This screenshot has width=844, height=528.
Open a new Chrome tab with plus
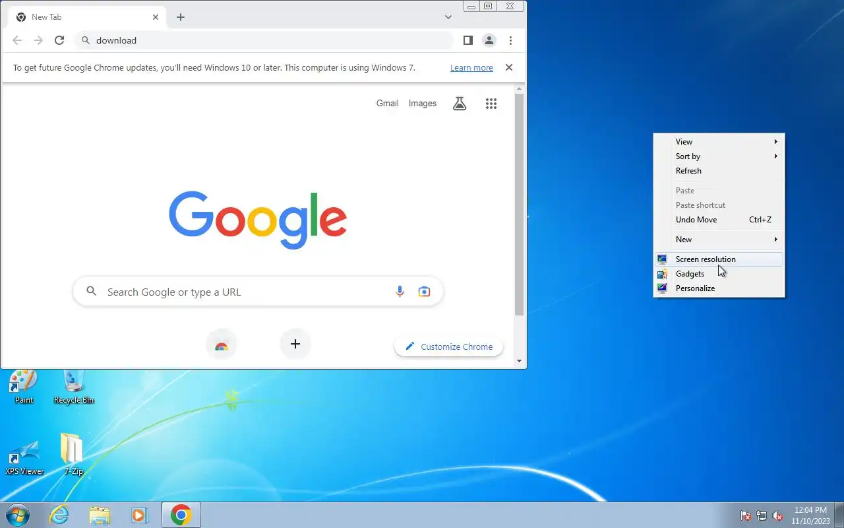click(180, 17)
